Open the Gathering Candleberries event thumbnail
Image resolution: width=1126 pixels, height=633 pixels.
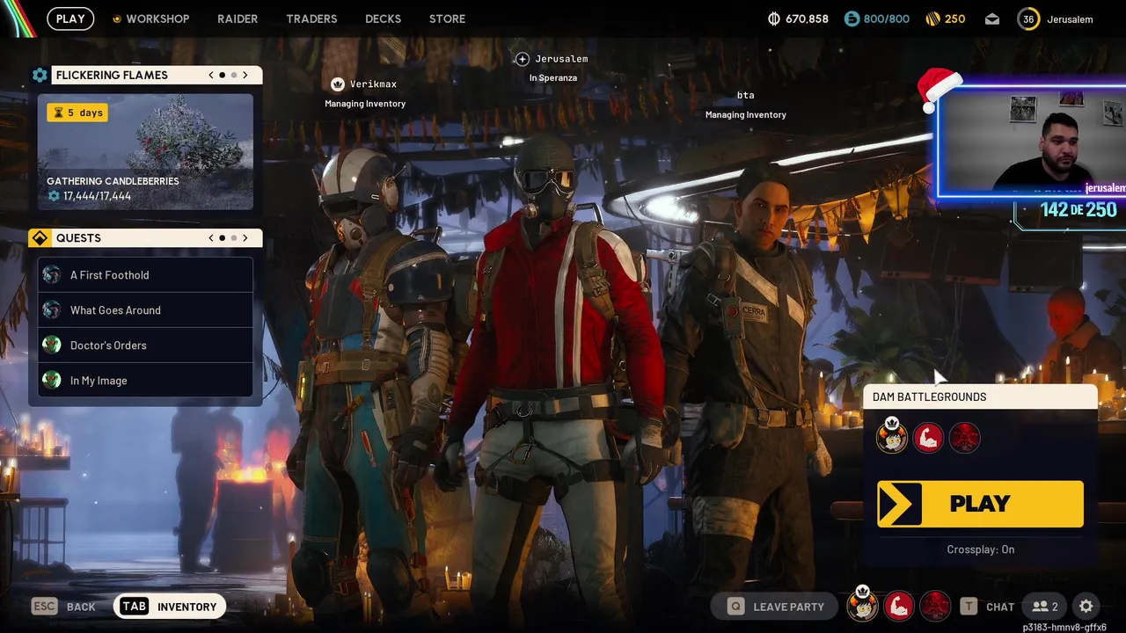[145, 151]
